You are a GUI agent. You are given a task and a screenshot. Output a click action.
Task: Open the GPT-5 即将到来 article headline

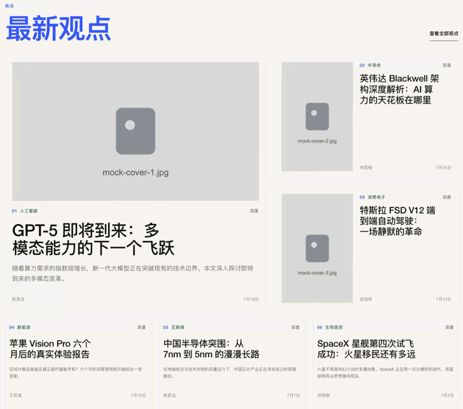[93, 239]
